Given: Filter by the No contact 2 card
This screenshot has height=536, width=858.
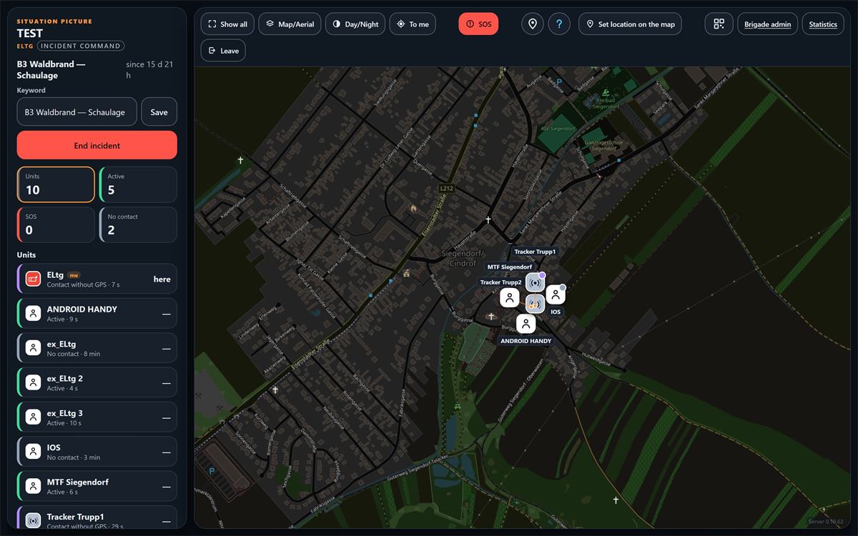Looking at the screenshot, I should click(138, 224).
